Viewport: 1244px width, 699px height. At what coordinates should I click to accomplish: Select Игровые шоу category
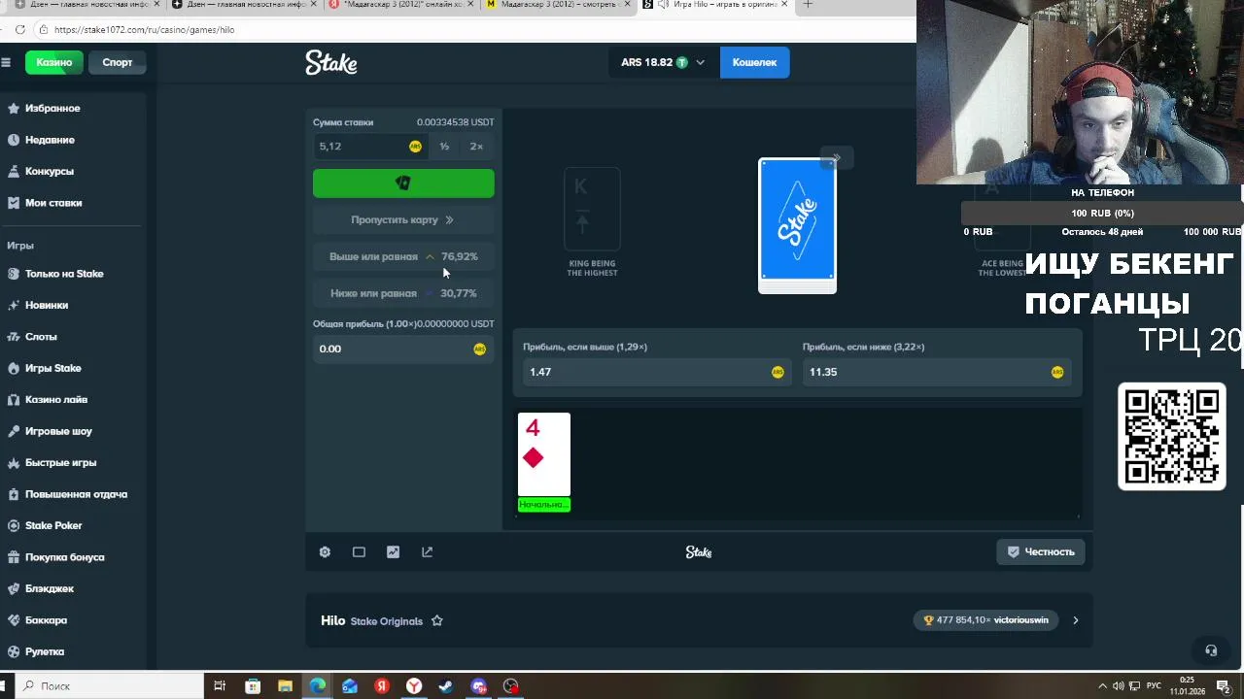[x=58, y=431]
